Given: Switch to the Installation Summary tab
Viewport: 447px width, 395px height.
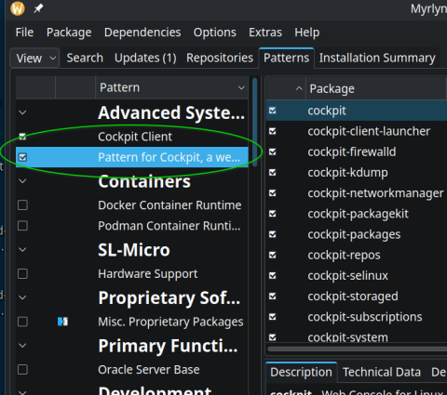Looking at the screenshot, I should (377, 58).
